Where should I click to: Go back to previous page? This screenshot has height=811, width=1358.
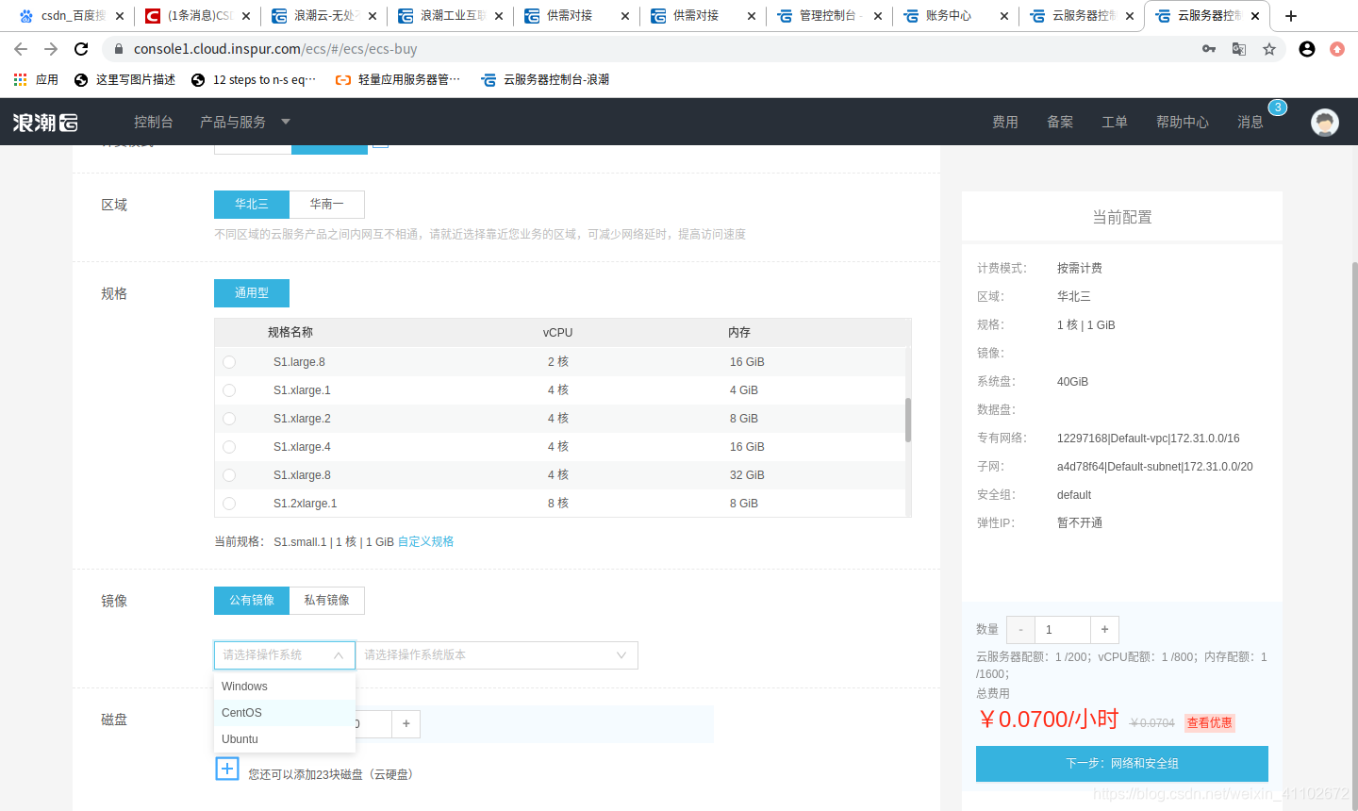pyautogui.click(x=21, y=49)
